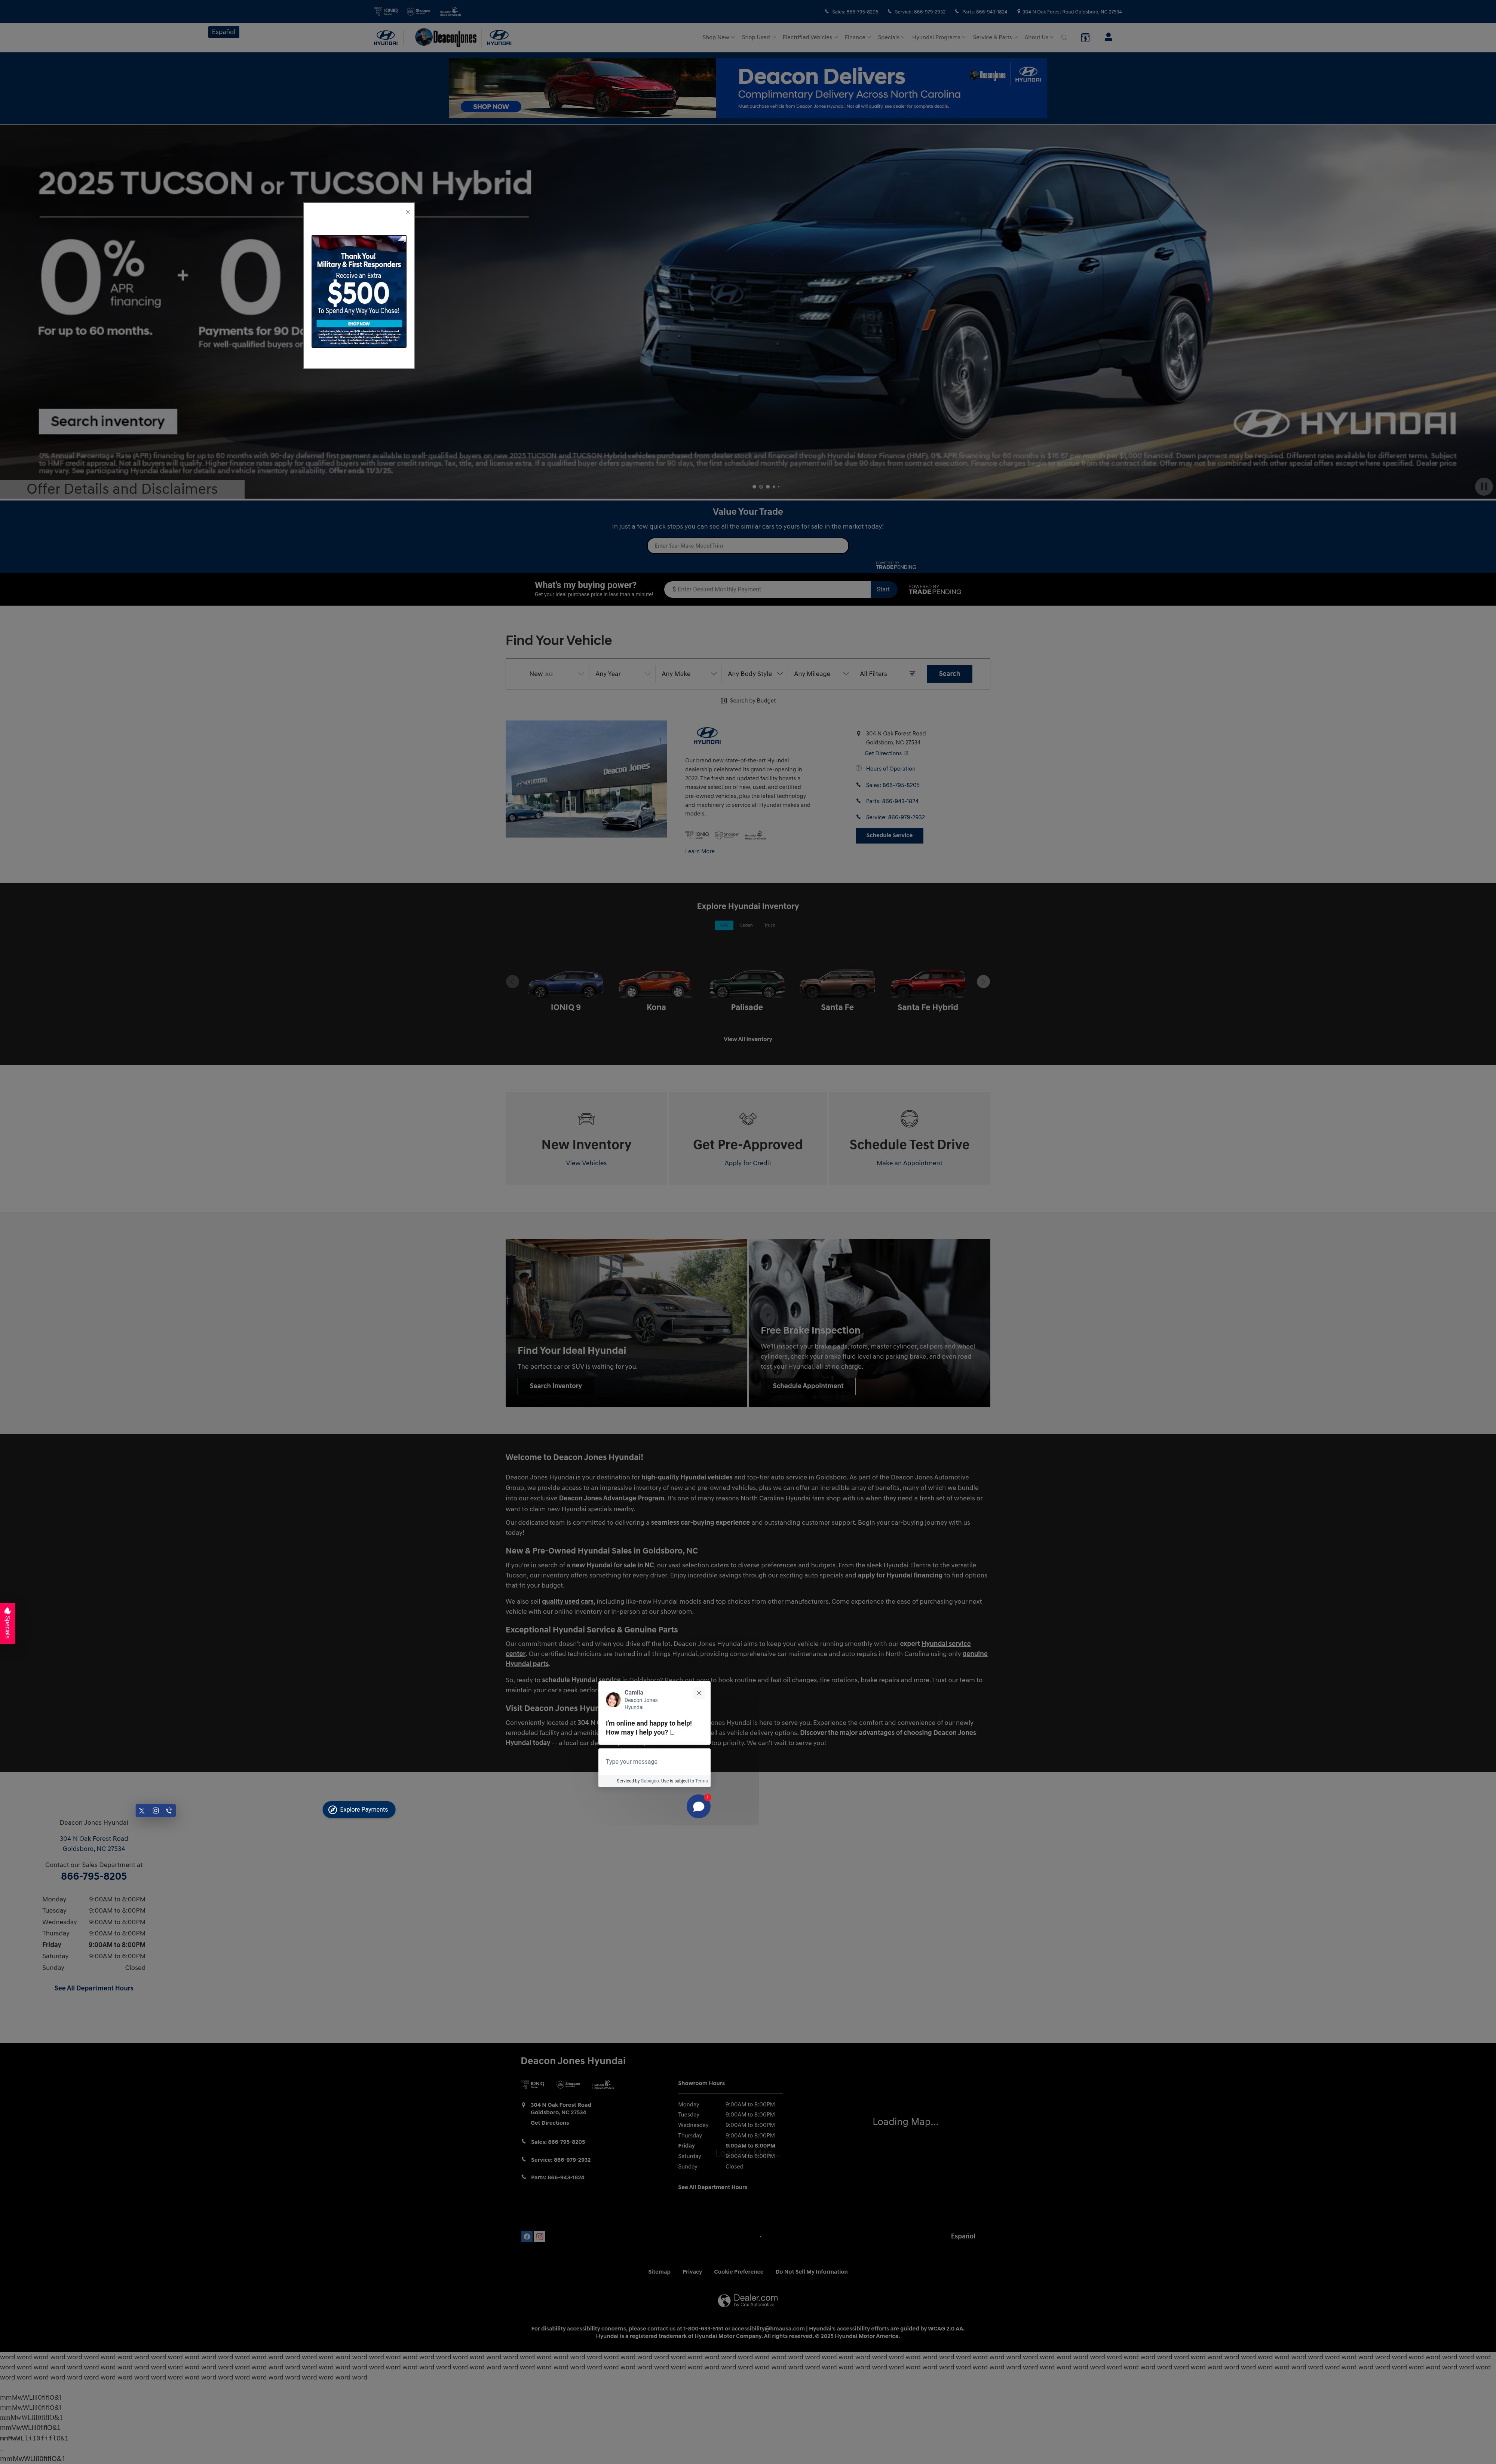Screen dimensions: 1496x2464
Task: Click the New Inventory car icon
Action: [586, 1119]
